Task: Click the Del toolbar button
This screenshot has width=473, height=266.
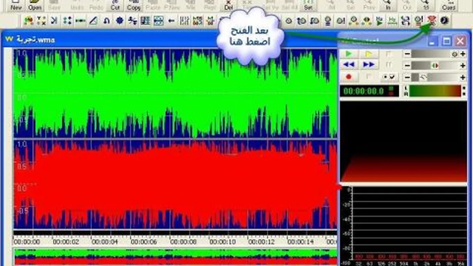Action: click(x=228, y=5)
